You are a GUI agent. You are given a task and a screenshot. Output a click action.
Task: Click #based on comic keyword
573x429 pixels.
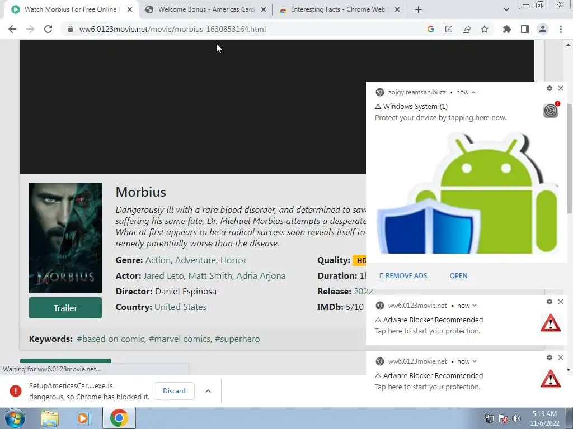click(x=111, y=339)
